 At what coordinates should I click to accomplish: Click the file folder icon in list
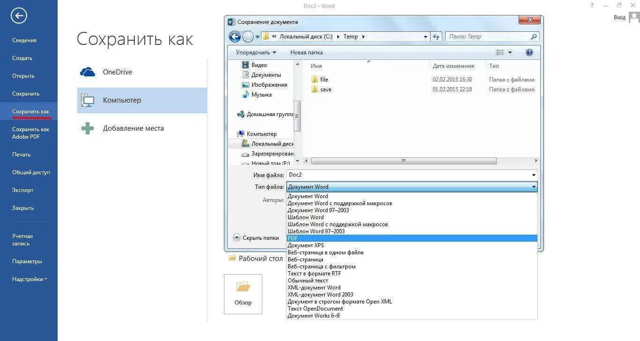click(x=314, y=80)
